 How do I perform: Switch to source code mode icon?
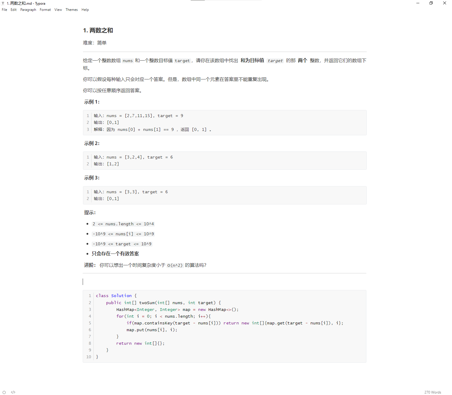[x=13, y=392]
